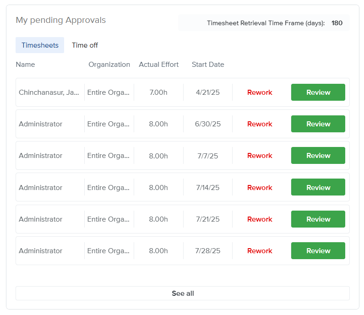364x315 pixels.
Task: Click the See all button
Action: click(x=183, y=293)
